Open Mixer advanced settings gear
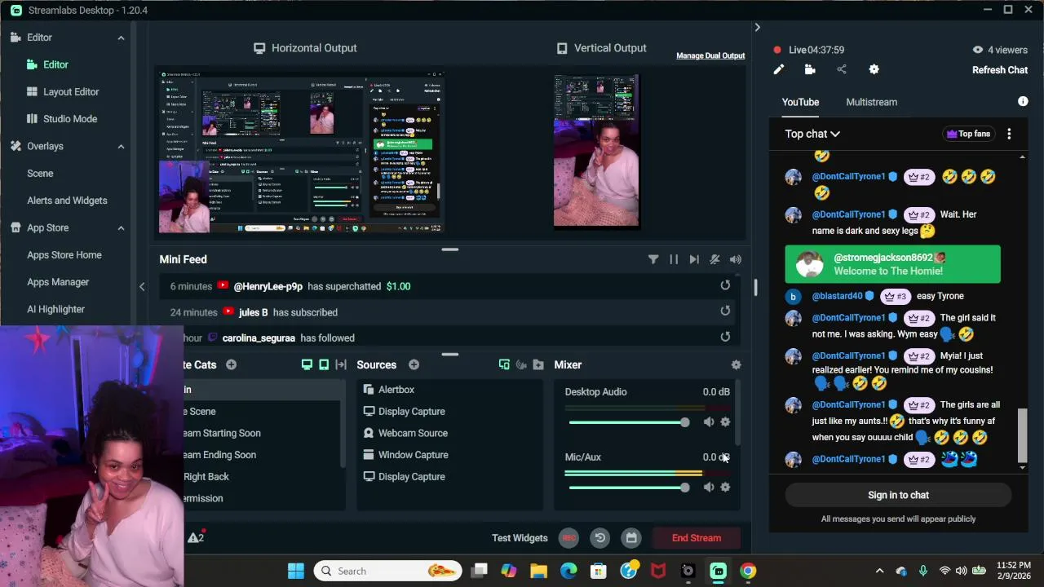 tap(736, 365)
